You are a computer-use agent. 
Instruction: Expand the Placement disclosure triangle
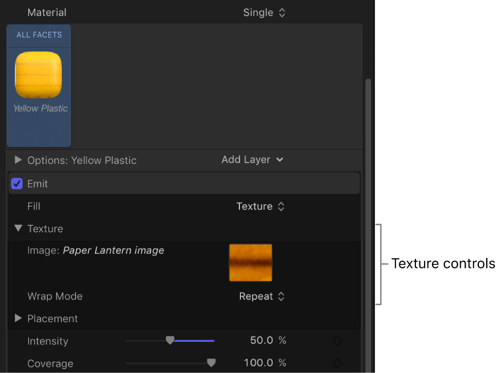tap(18, 318)
